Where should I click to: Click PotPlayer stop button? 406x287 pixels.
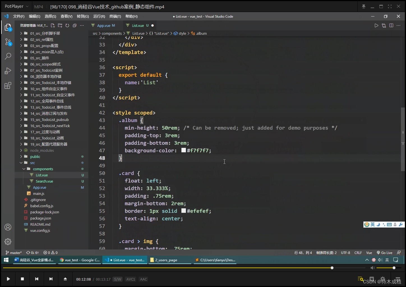pos(22,279)
